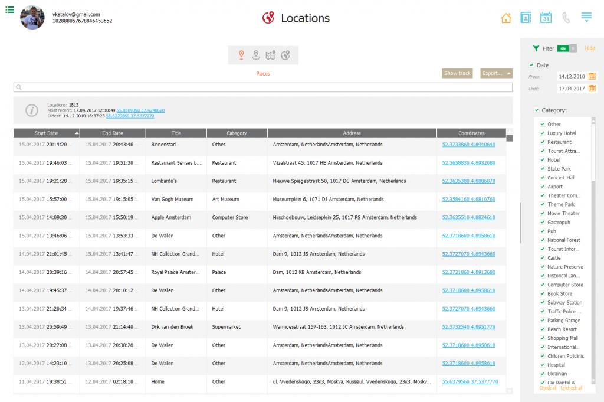Select the Places pin view icon
The width and height of the screenshot is (604, 402).
click(x=242, y=54)
